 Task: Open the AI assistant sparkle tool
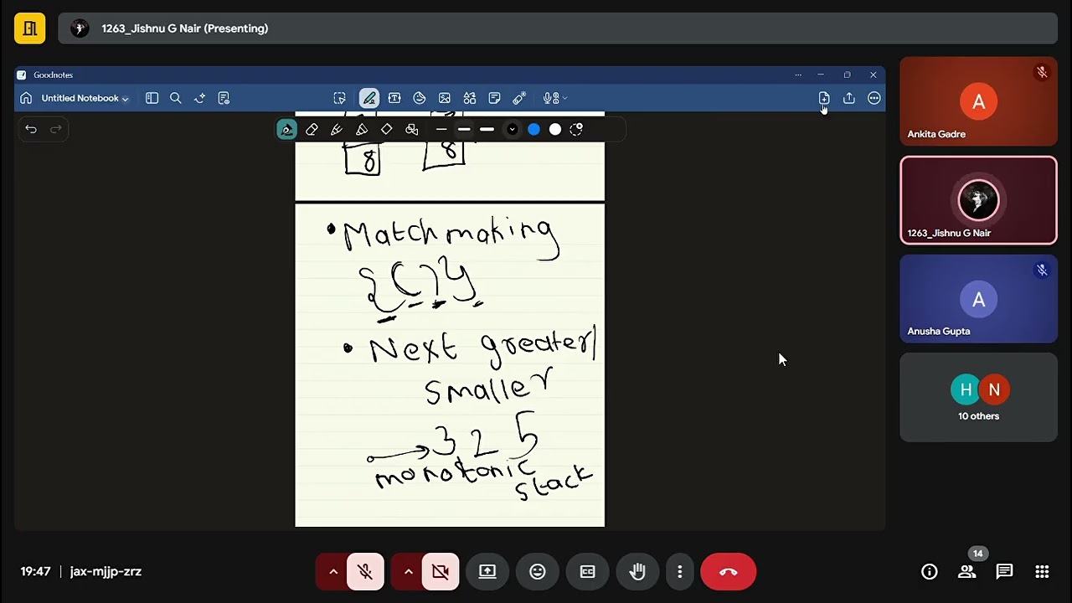point(199,98)
